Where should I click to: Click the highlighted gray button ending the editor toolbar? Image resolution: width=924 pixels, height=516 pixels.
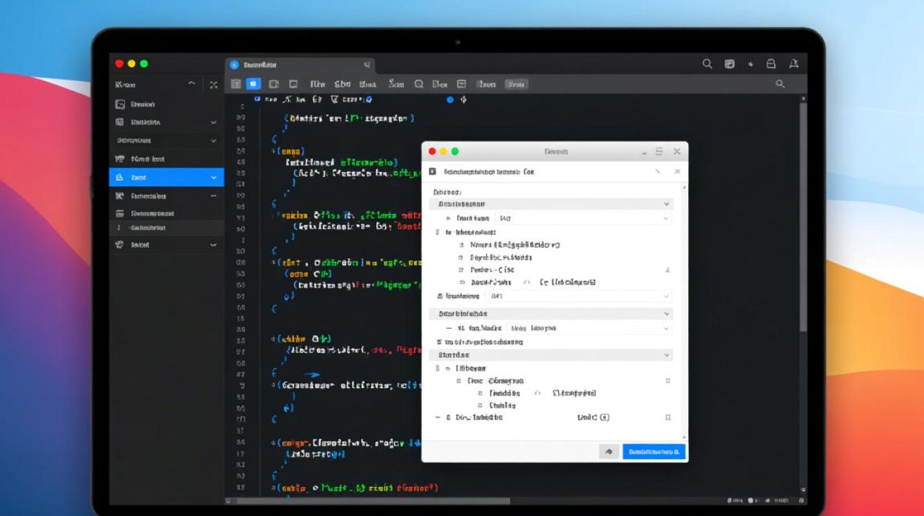coord(516,84)
